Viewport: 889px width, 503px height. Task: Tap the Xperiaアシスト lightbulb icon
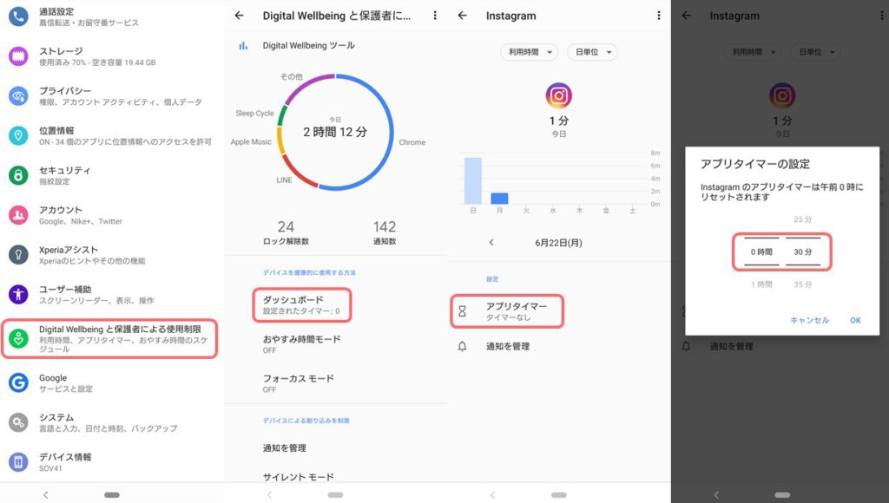pos(18,254)
